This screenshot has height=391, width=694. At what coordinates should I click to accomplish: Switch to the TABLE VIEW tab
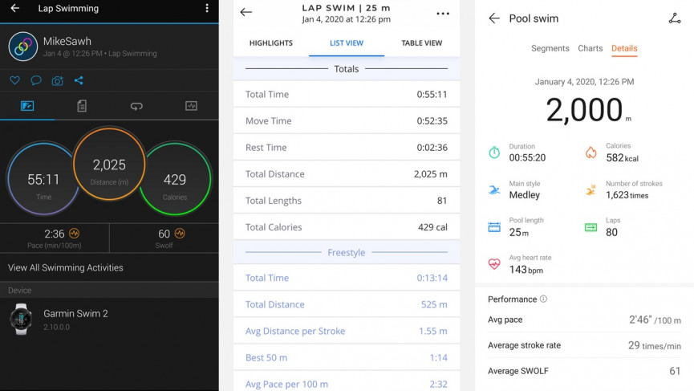tap(422, 43)
